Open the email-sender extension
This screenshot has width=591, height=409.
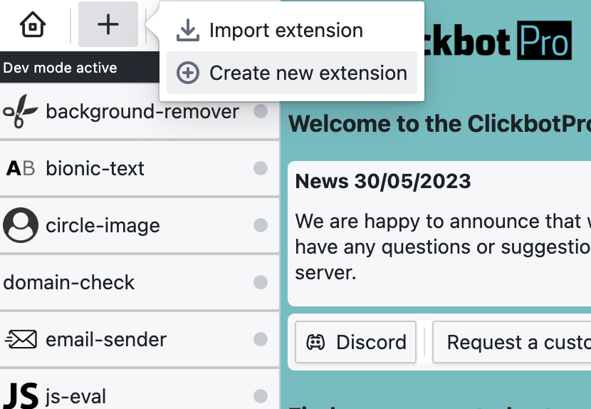[x=140, y=339]
